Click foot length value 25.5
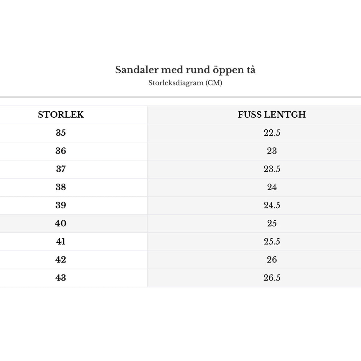The image size is (361, 361). coord(272,242)
